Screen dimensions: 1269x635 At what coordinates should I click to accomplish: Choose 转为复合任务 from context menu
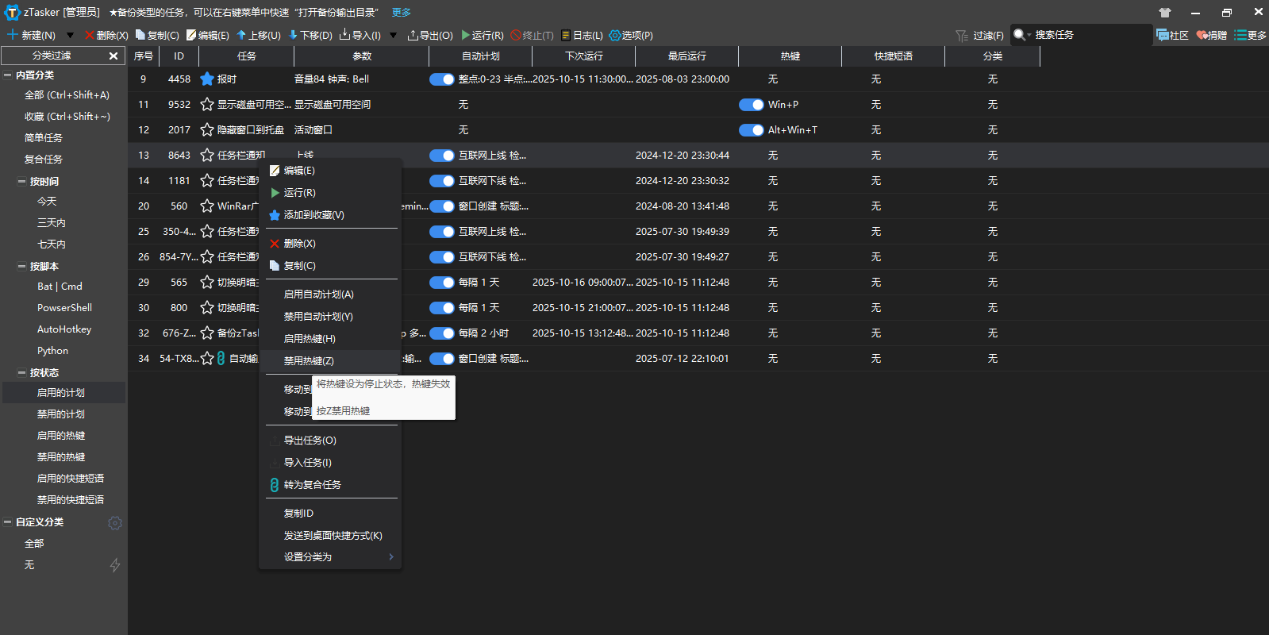click(312, 485)
